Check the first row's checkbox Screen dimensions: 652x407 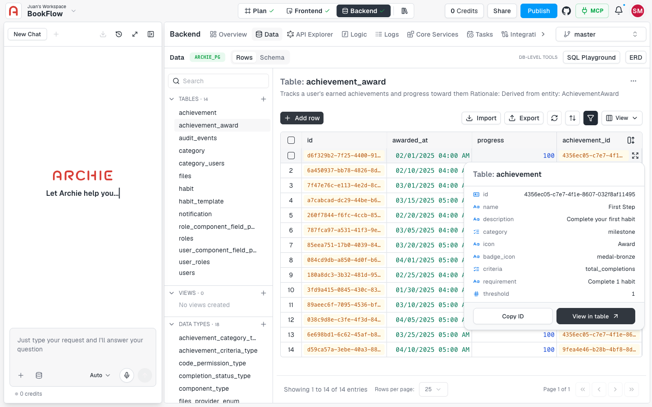tap(291, 156)
